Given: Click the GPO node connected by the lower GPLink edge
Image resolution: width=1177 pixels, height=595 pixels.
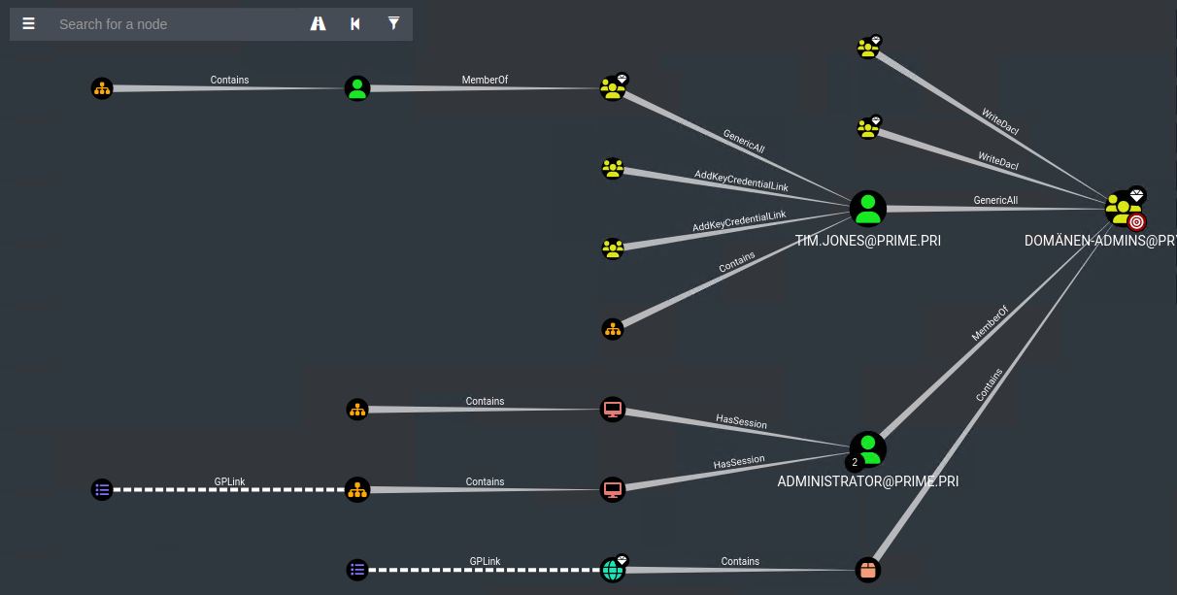Looking at the screenshot, I should 356,570.
